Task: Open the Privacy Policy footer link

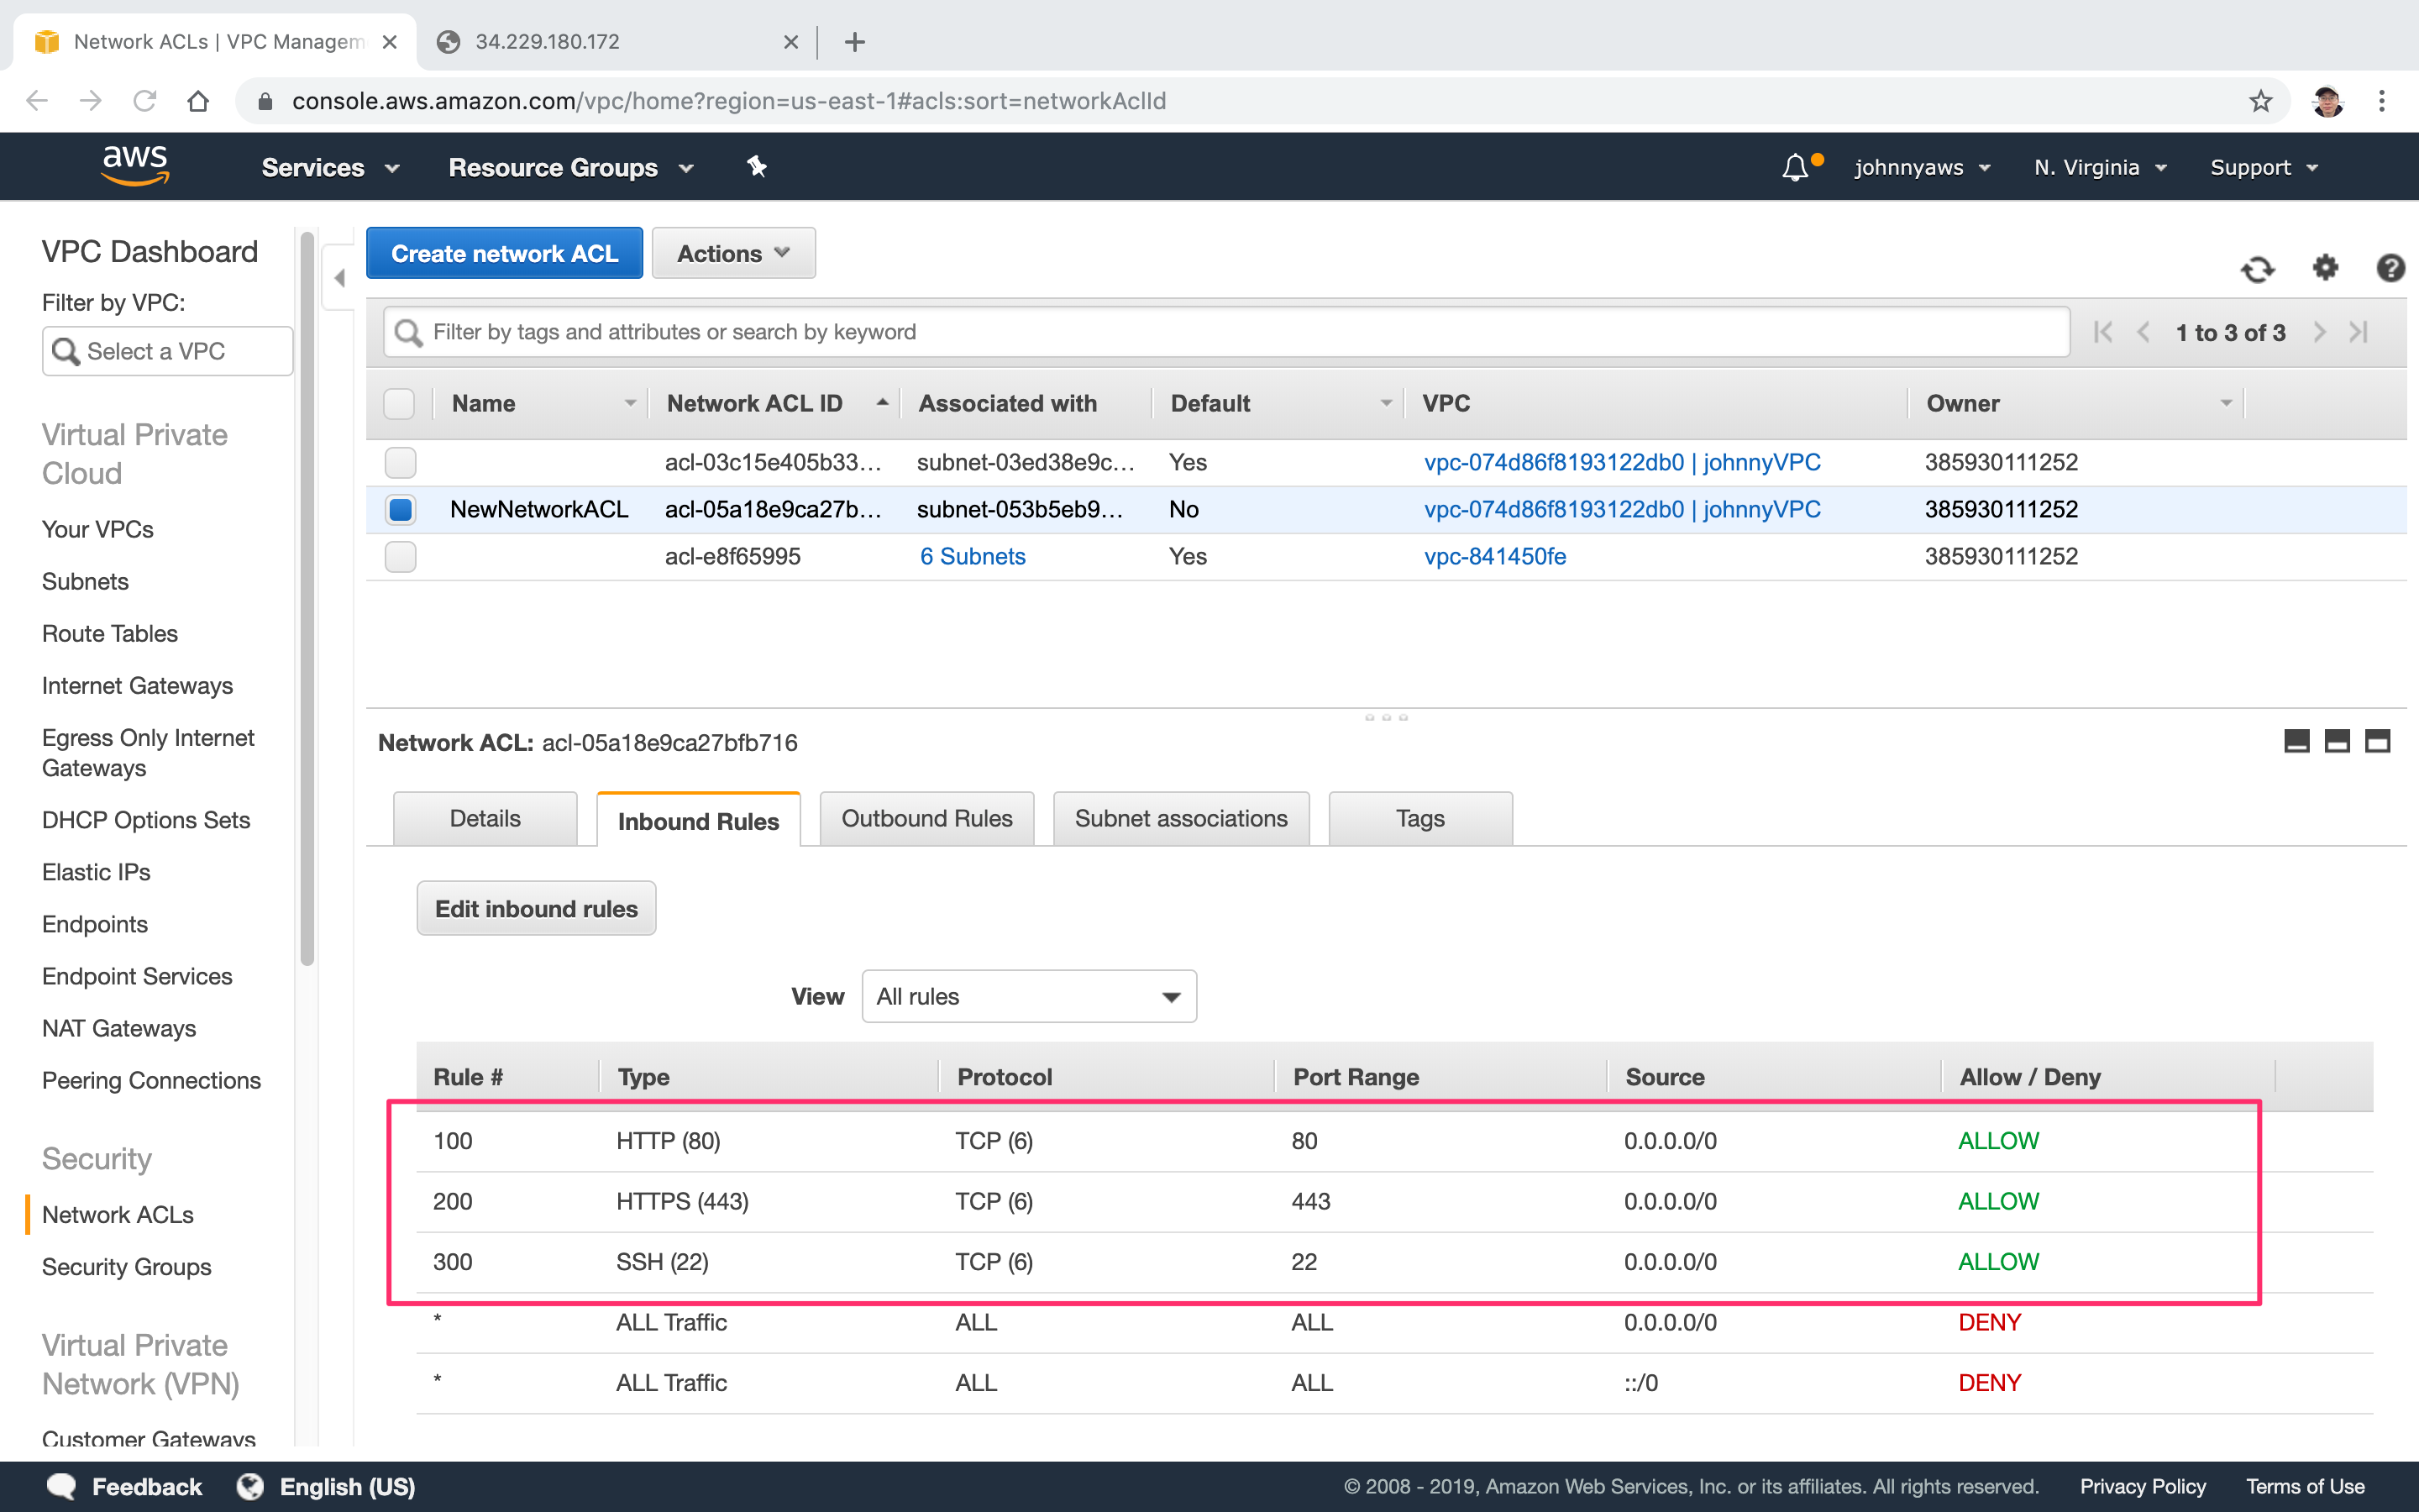Action: pos(2142,1486)
